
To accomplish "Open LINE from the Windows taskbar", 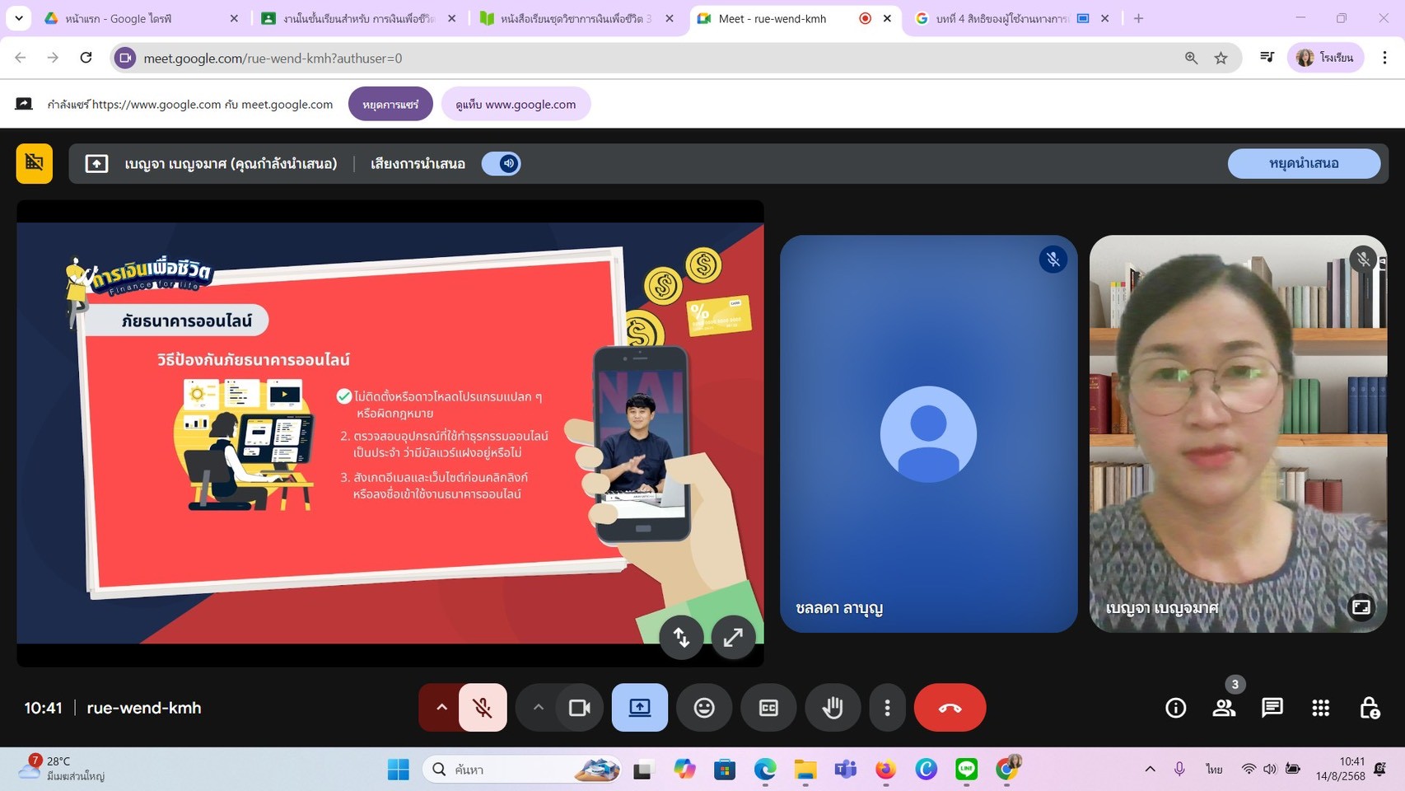I will [x=966, y=770].
